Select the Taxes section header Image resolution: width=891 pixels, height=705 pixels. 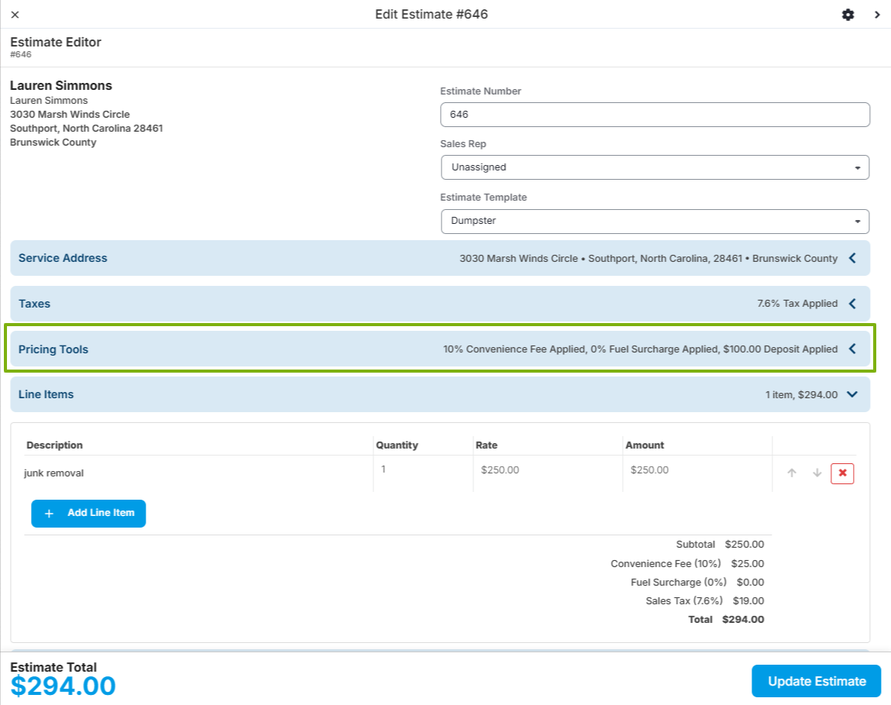point(440,304)
